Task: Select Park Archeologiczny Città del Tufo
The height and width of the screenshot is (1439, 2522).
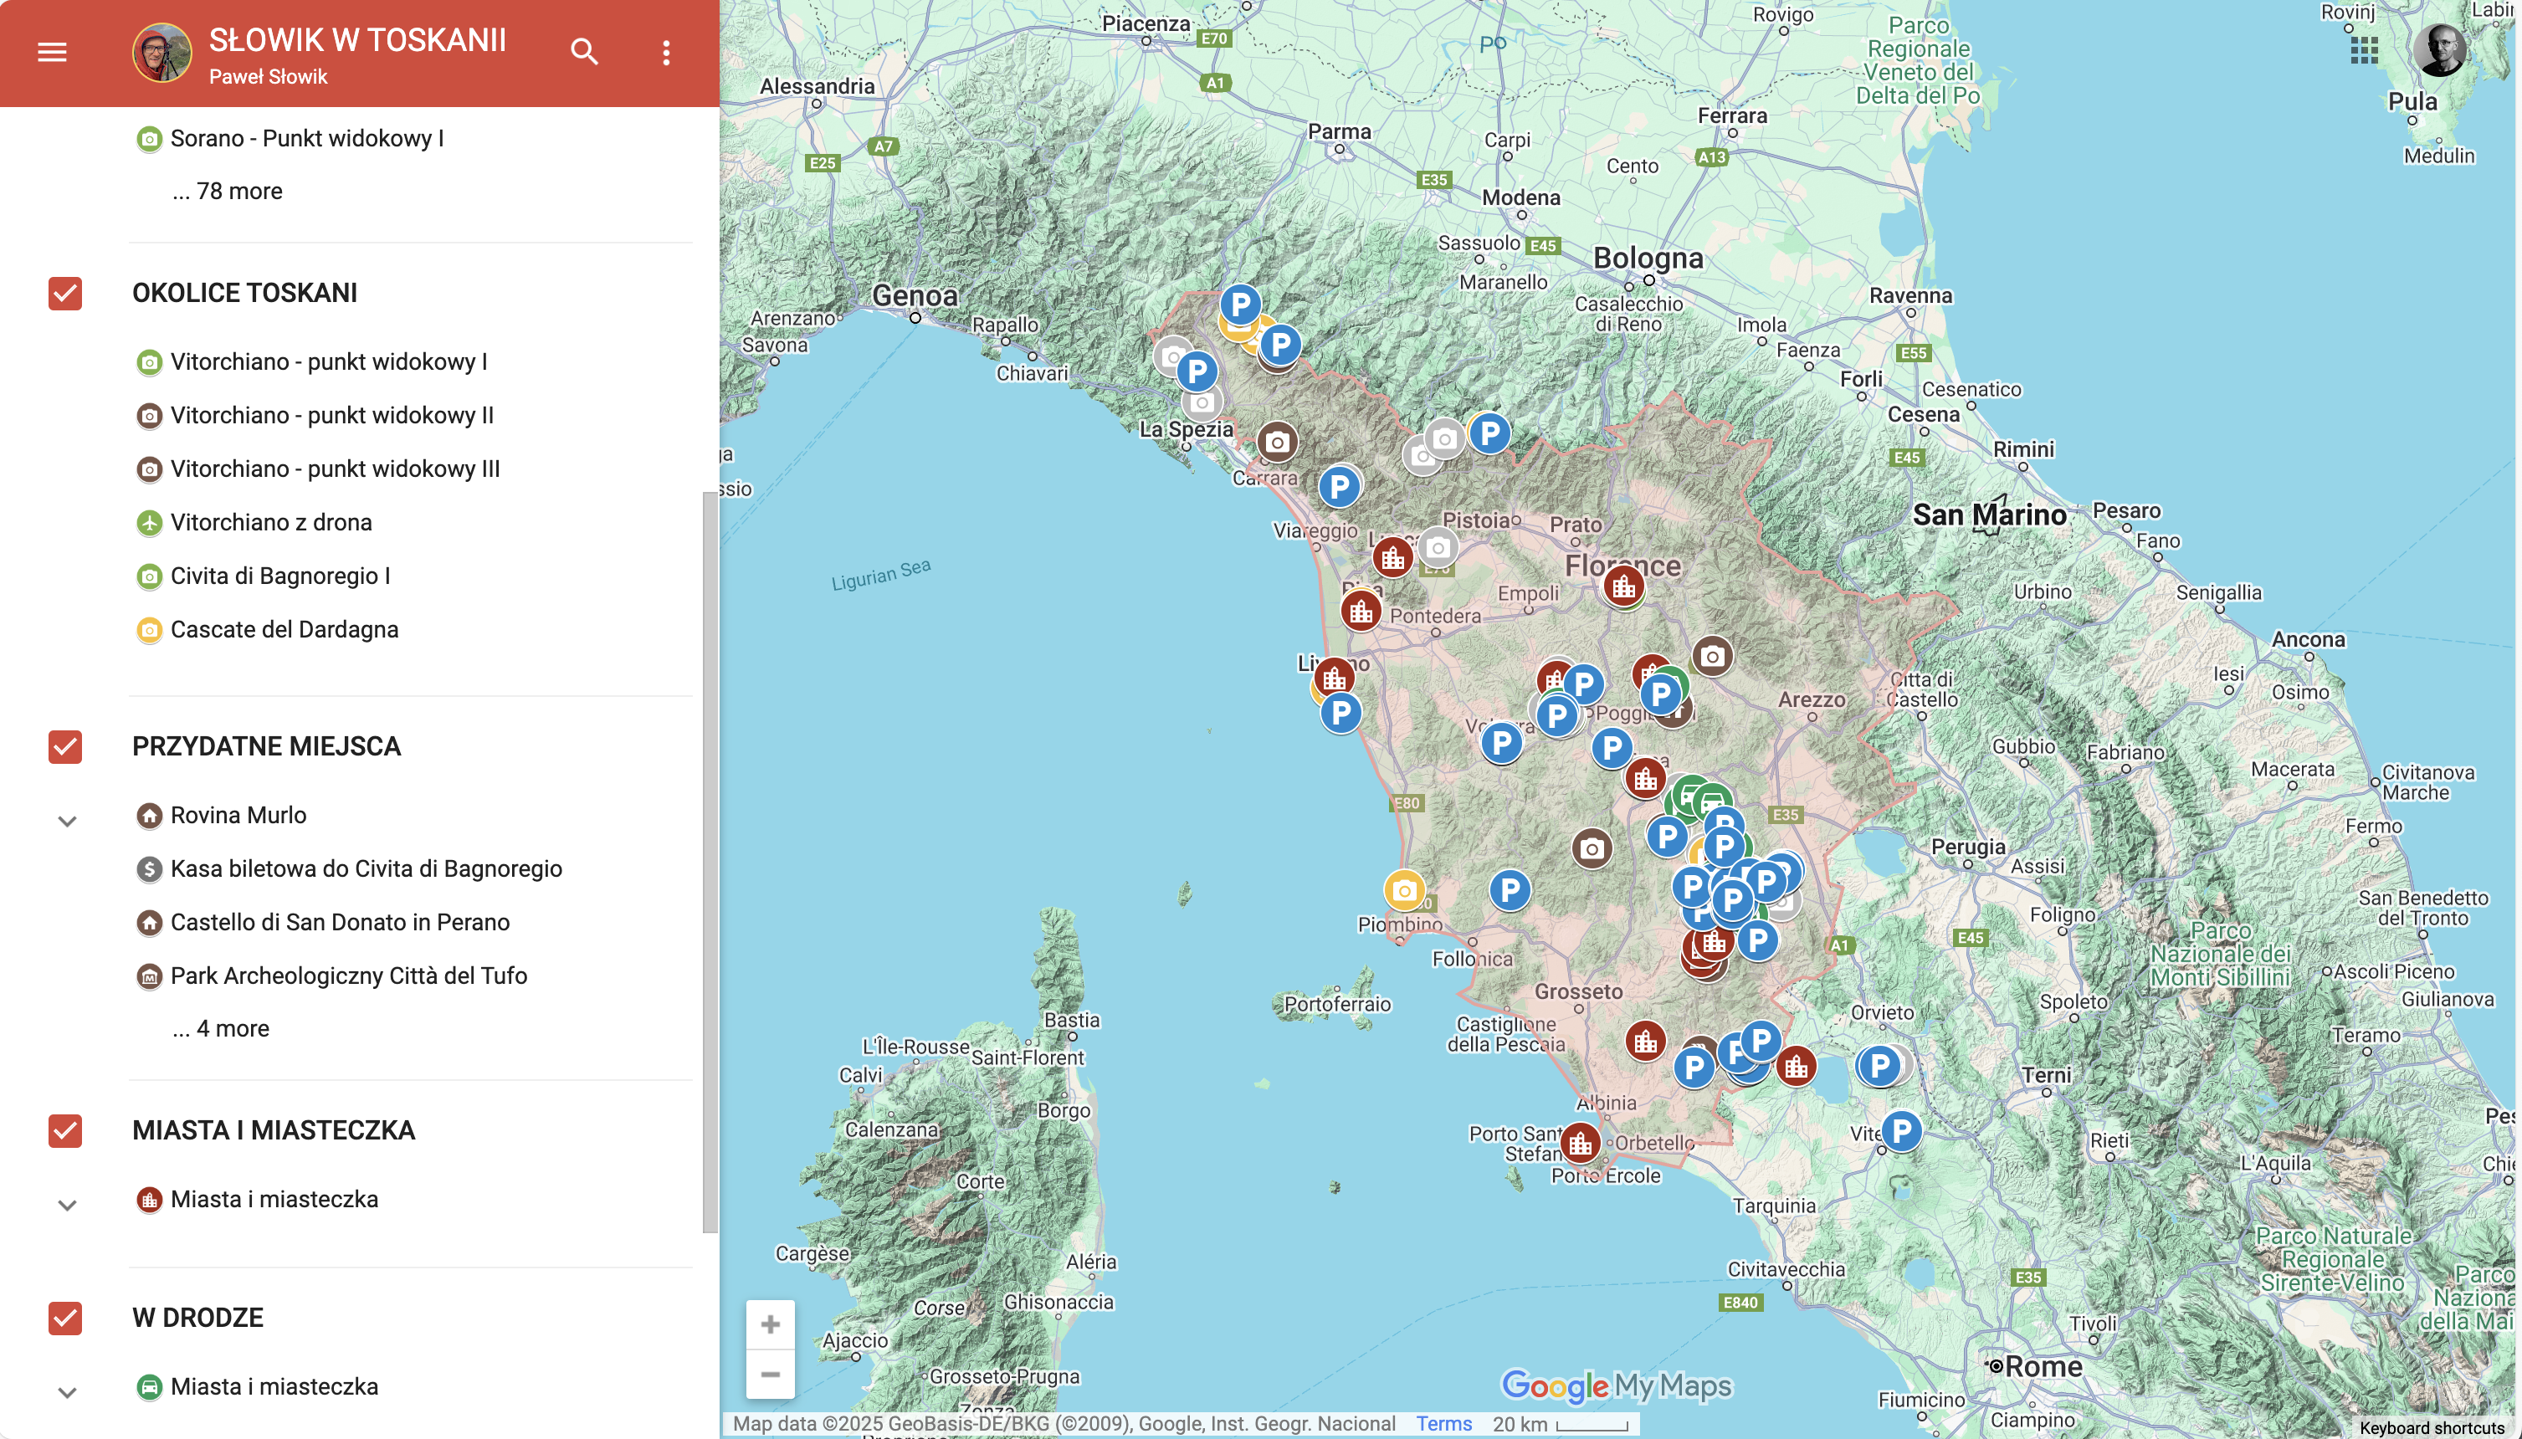Action: tap(348, 976)
